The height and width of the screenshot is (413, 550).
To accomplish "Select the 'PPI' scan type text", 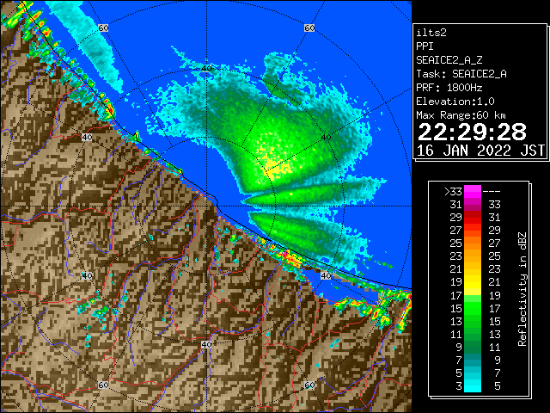I will tap(425, 46).
